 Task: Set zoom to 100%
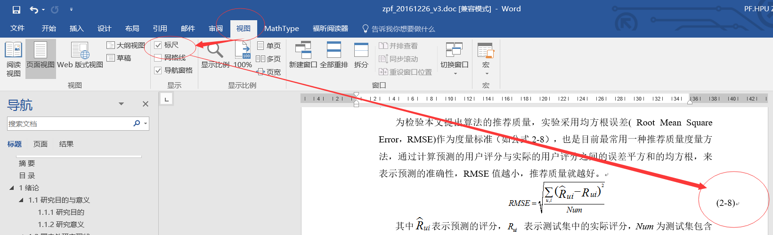243,55
